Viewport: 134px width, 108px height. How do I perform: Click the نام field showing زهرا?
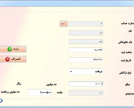tap(86, 33)
